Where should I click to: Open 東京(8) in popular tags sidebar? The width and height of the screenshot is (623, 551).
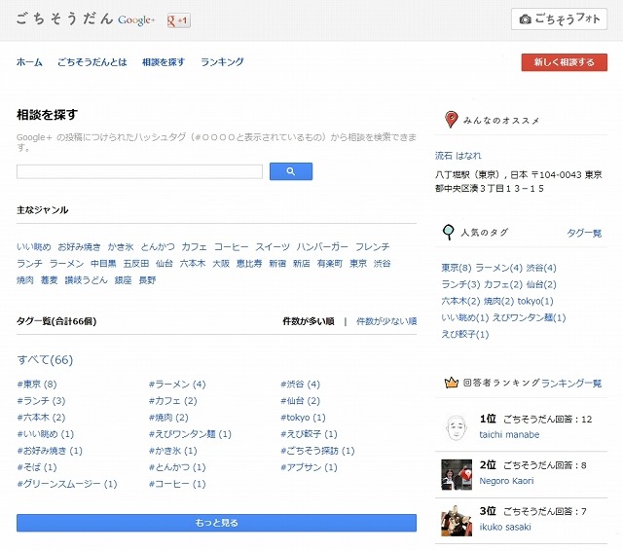(x=457, y=268)
